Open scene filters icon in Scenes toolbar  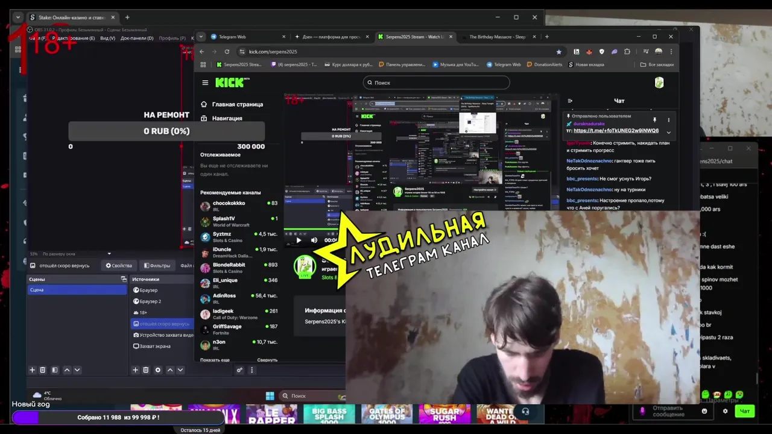point(54,370)
